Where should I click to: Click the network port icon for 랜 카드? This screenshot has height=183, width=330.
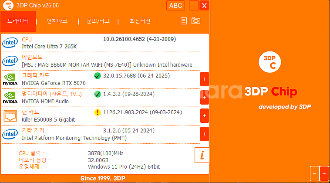coord(10,116)
